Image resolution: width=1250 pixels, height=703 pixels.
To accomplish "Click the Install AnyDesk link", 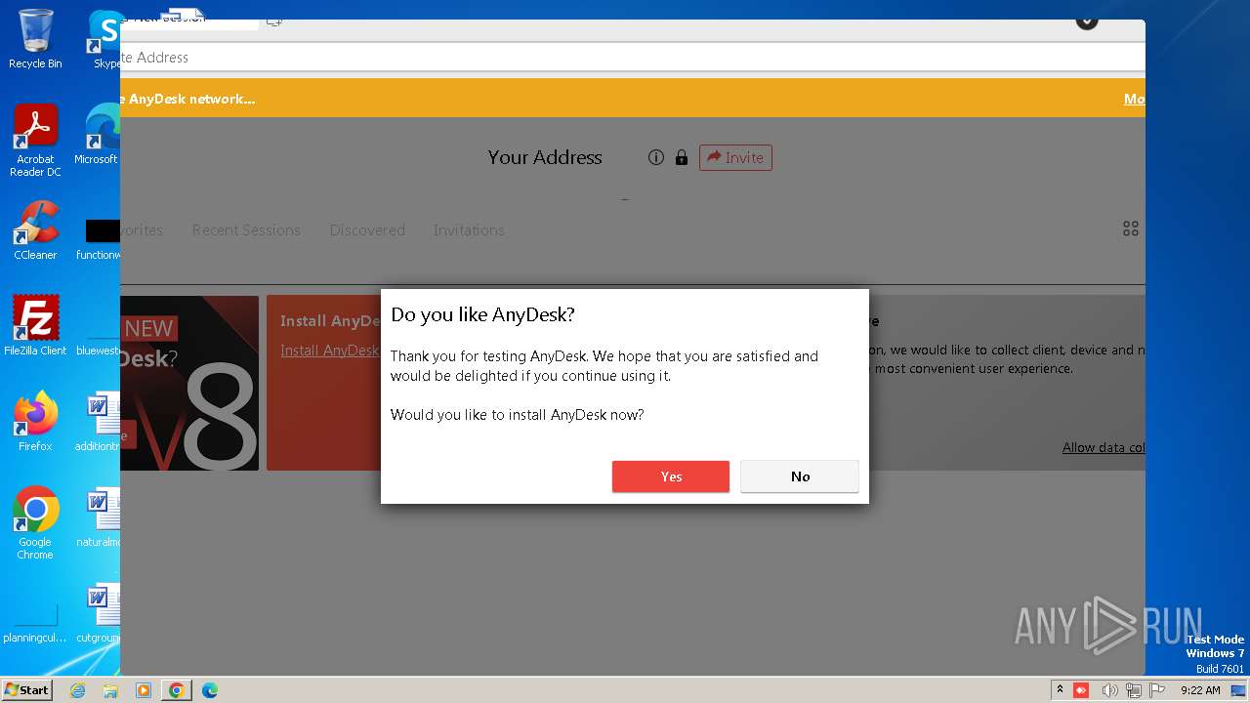I will (x=330, y=351).
